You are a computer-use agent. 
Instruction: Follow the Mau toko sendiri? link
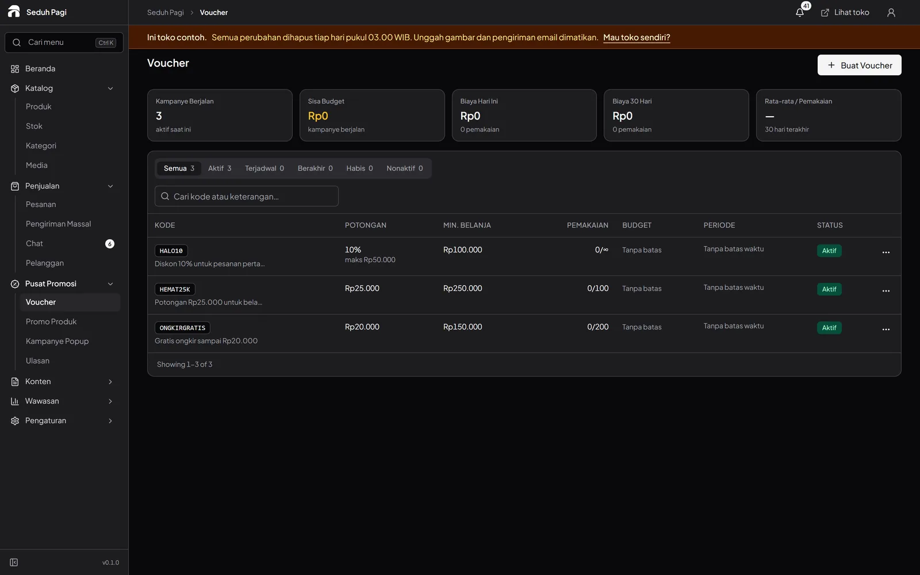637,37
